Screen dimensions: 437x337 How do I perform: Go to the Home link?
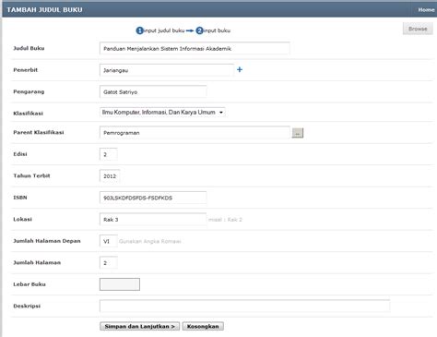tap(426, 10)
